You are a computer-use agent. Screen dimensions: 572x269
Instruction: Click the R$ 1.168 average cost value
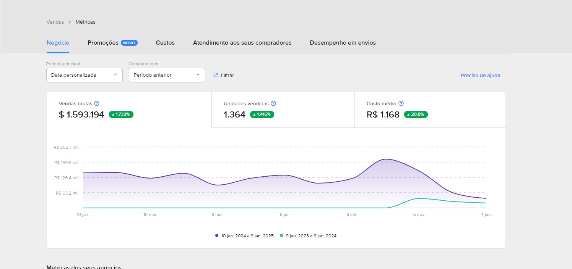[383, 114]
